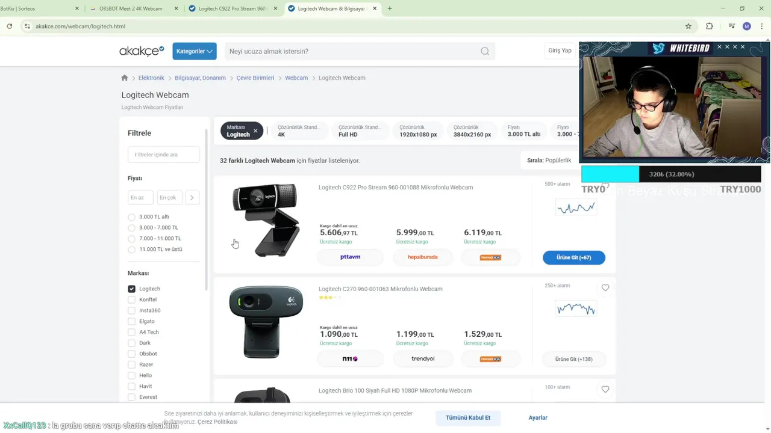771x433 pixels.
Task: Check the Konftel brand checkbox
Action: pos(131,299)
